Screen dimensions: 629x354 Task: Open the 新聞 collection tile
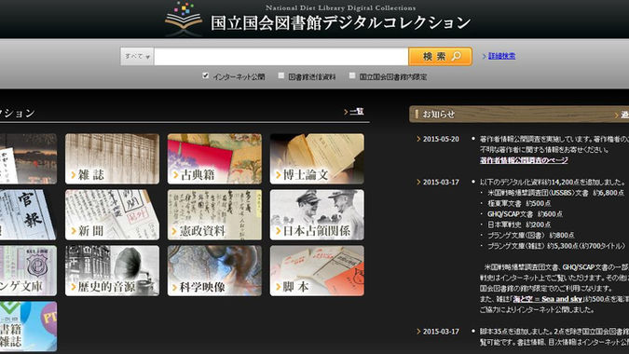[113, 215]
